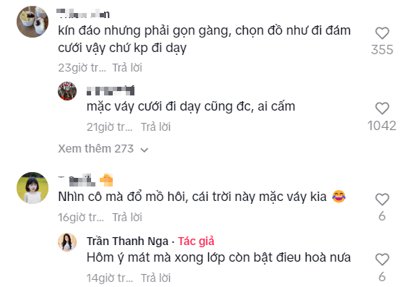Click the 1042 like count
The image size is (404, 287).
point(382,126)
